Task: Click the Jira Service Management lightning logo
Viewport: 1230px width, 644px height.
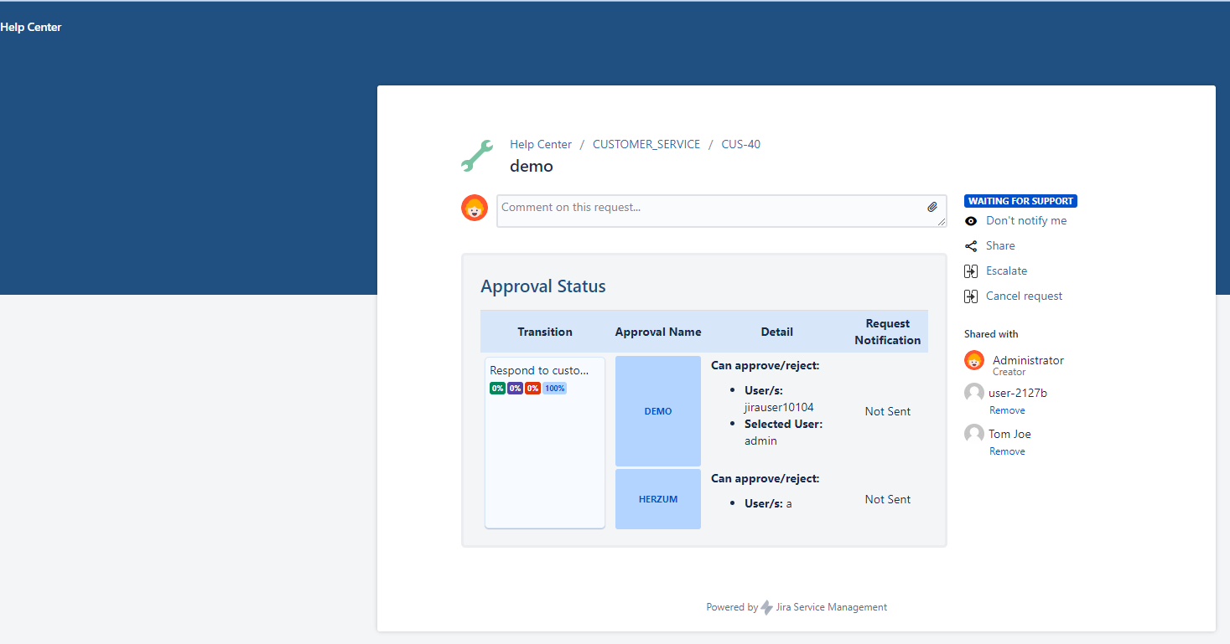Action: (766, 608)
